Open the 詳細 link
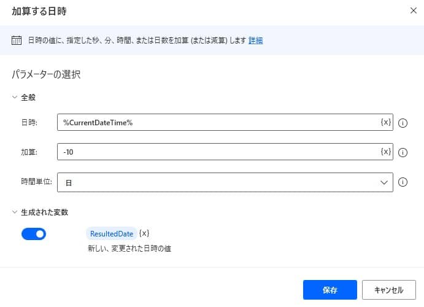The width and height of the screenshot is (424, 307). click(256, 41)
